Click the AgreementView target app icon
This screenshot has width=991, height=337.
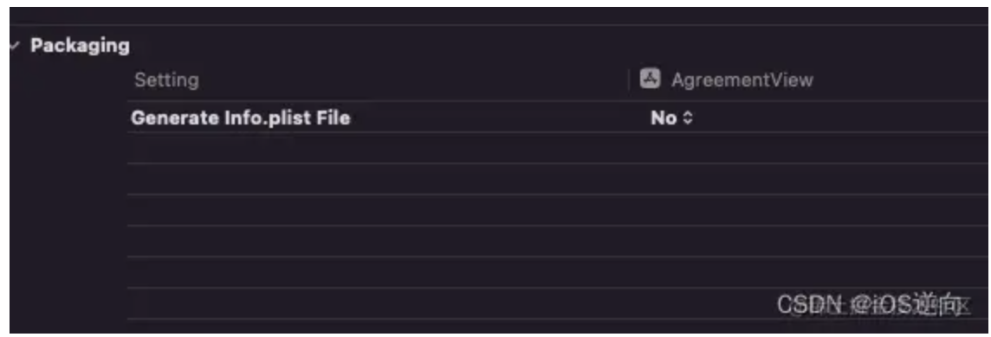click(650, 79)
